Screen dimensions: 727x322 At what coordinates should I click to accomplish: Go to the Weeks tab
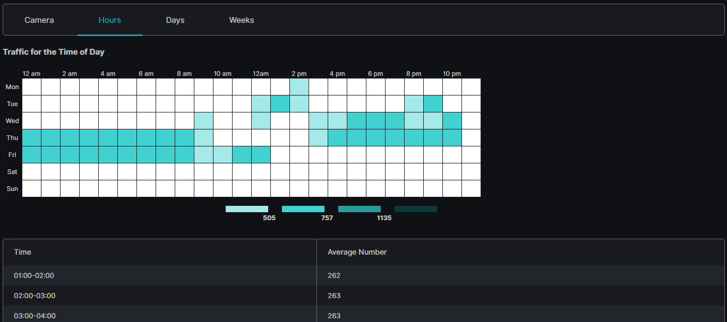242,20
